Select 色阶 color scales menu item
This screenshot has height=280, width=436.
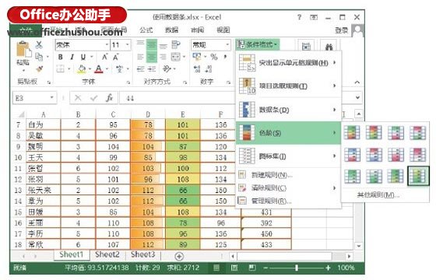tap(288, 133)
